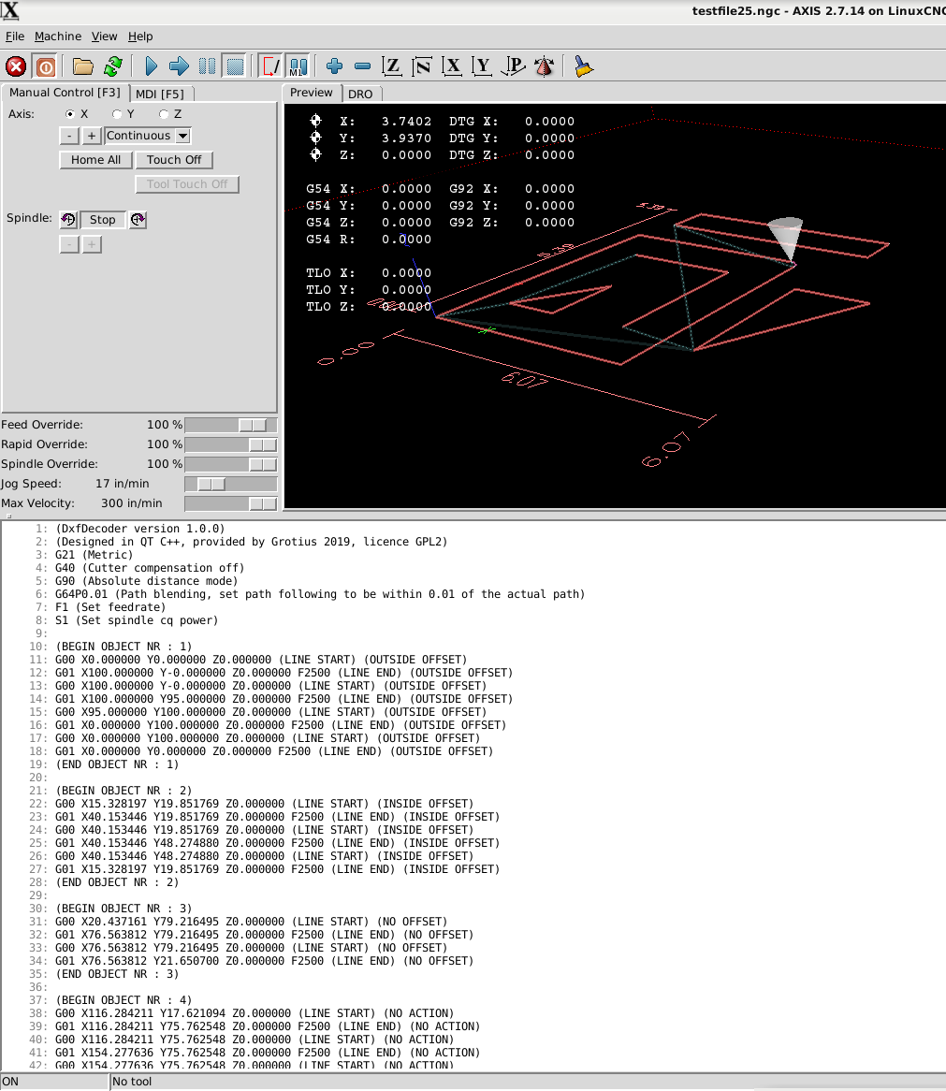Switch to front view Y

point(481,66)
